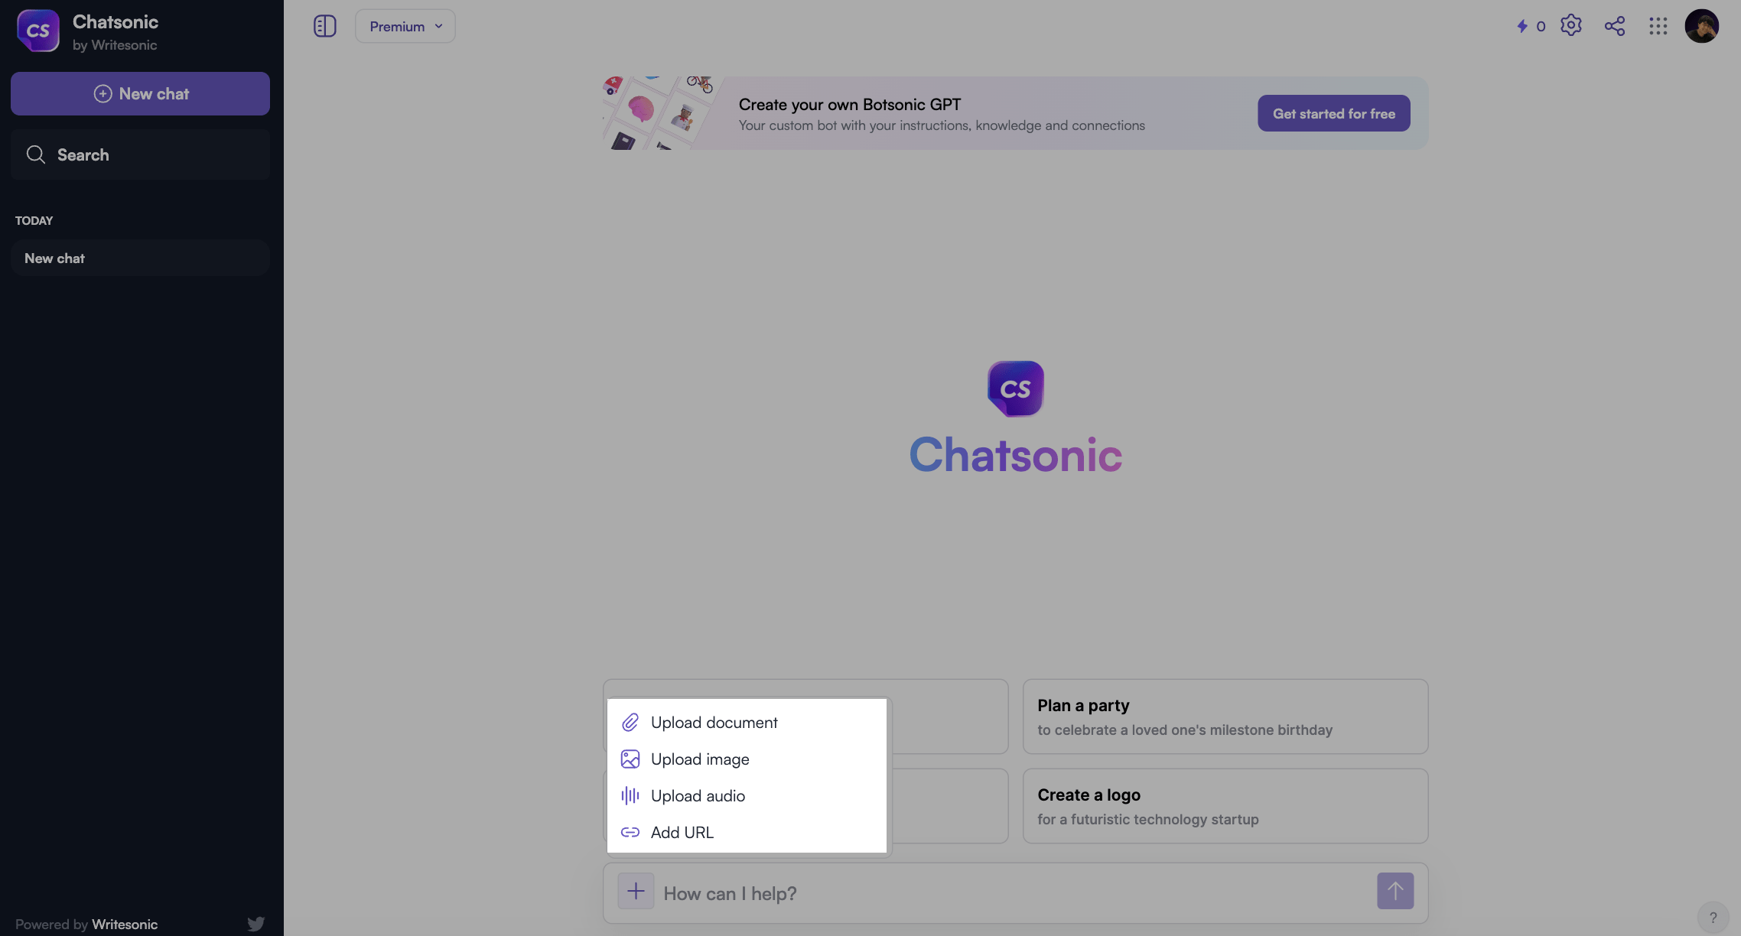Click the user profile avatar
Viewport: 1741px width, 936px height.
pyautogui.click(x=1703, y=25)
